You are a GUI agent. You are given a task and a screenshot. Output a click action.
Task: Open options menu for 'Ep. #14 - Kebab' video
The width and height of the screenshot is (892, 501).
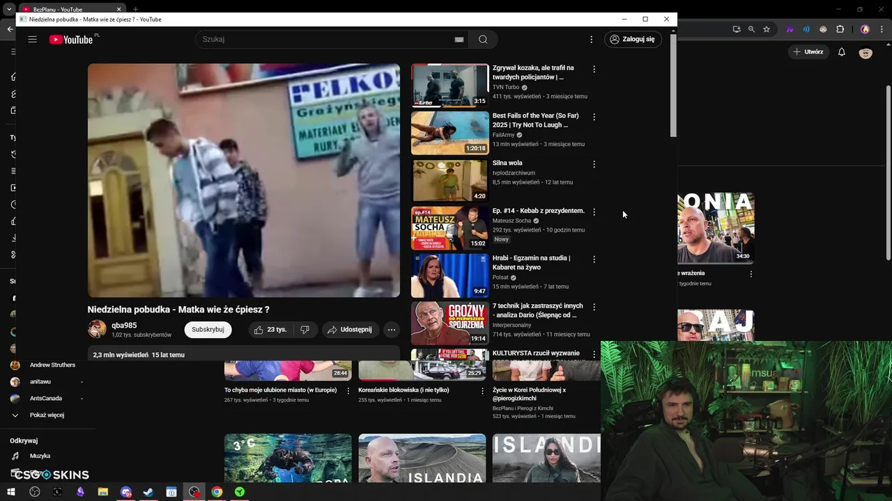point(594,212)
